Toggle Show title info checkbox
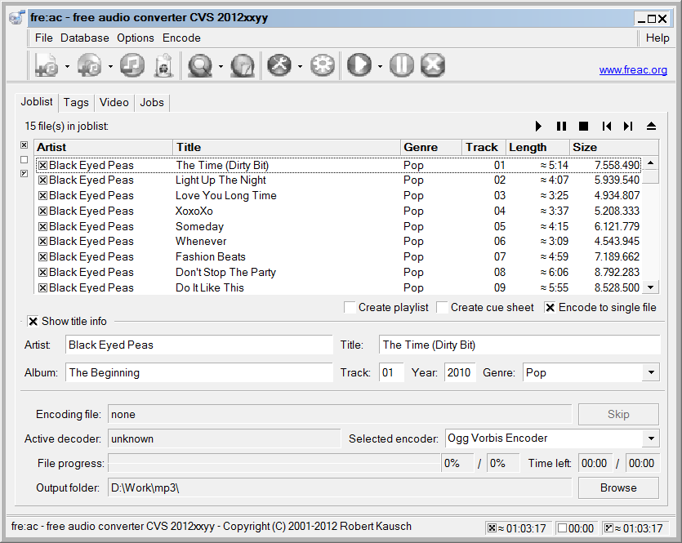The width and height of the screenshot is (682, 543). [x=33, y=321]
